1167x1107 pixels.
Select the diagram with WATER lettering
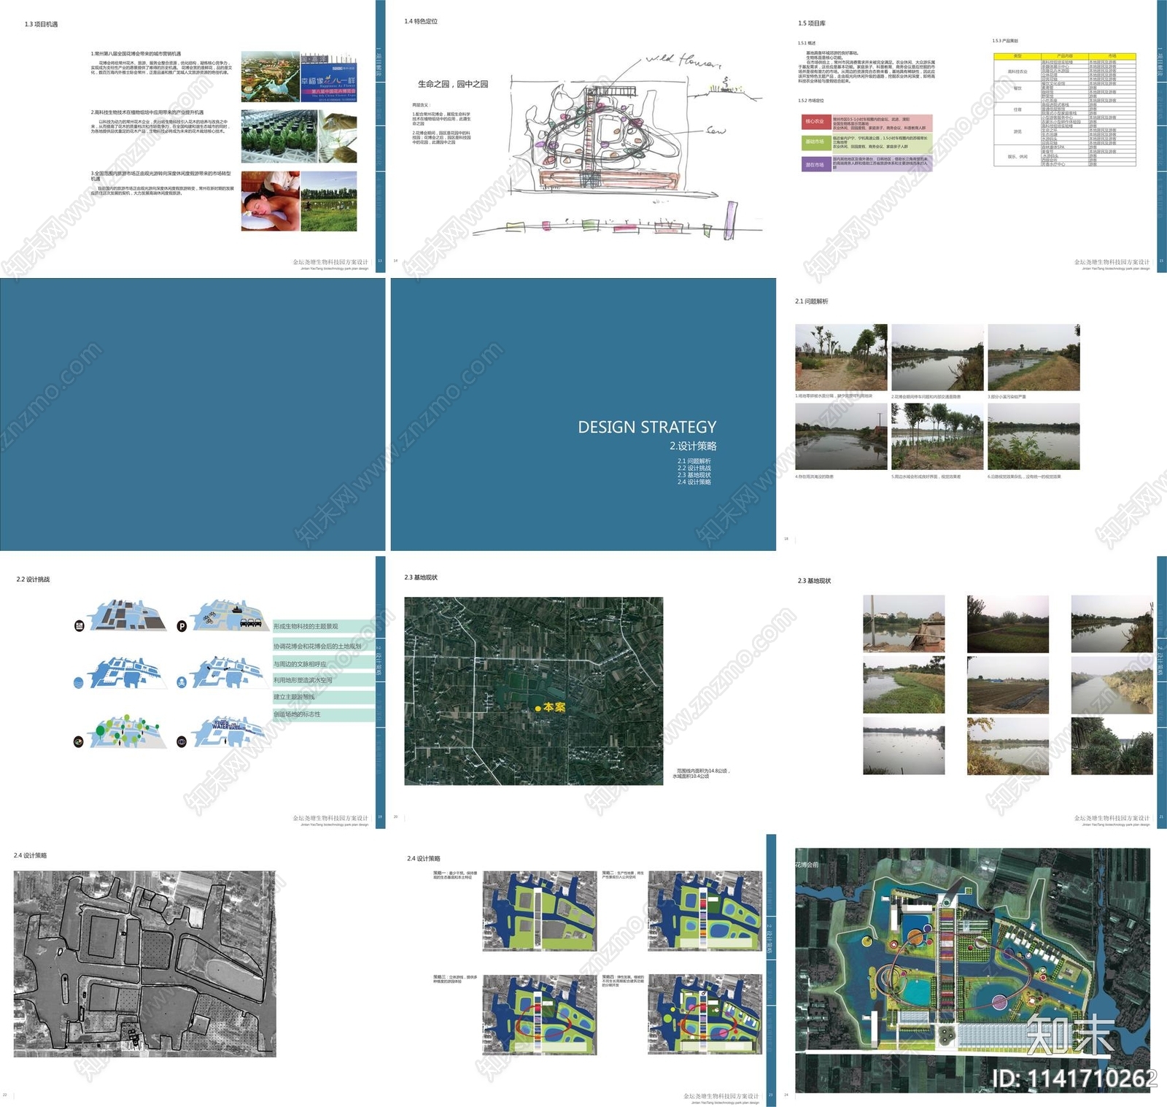coord(230,732)
